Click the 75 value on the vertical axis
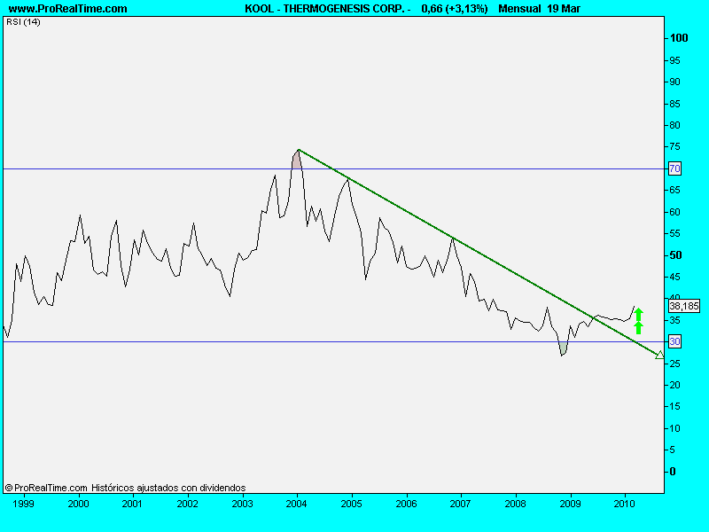709x532 pixels. [674, 146]
